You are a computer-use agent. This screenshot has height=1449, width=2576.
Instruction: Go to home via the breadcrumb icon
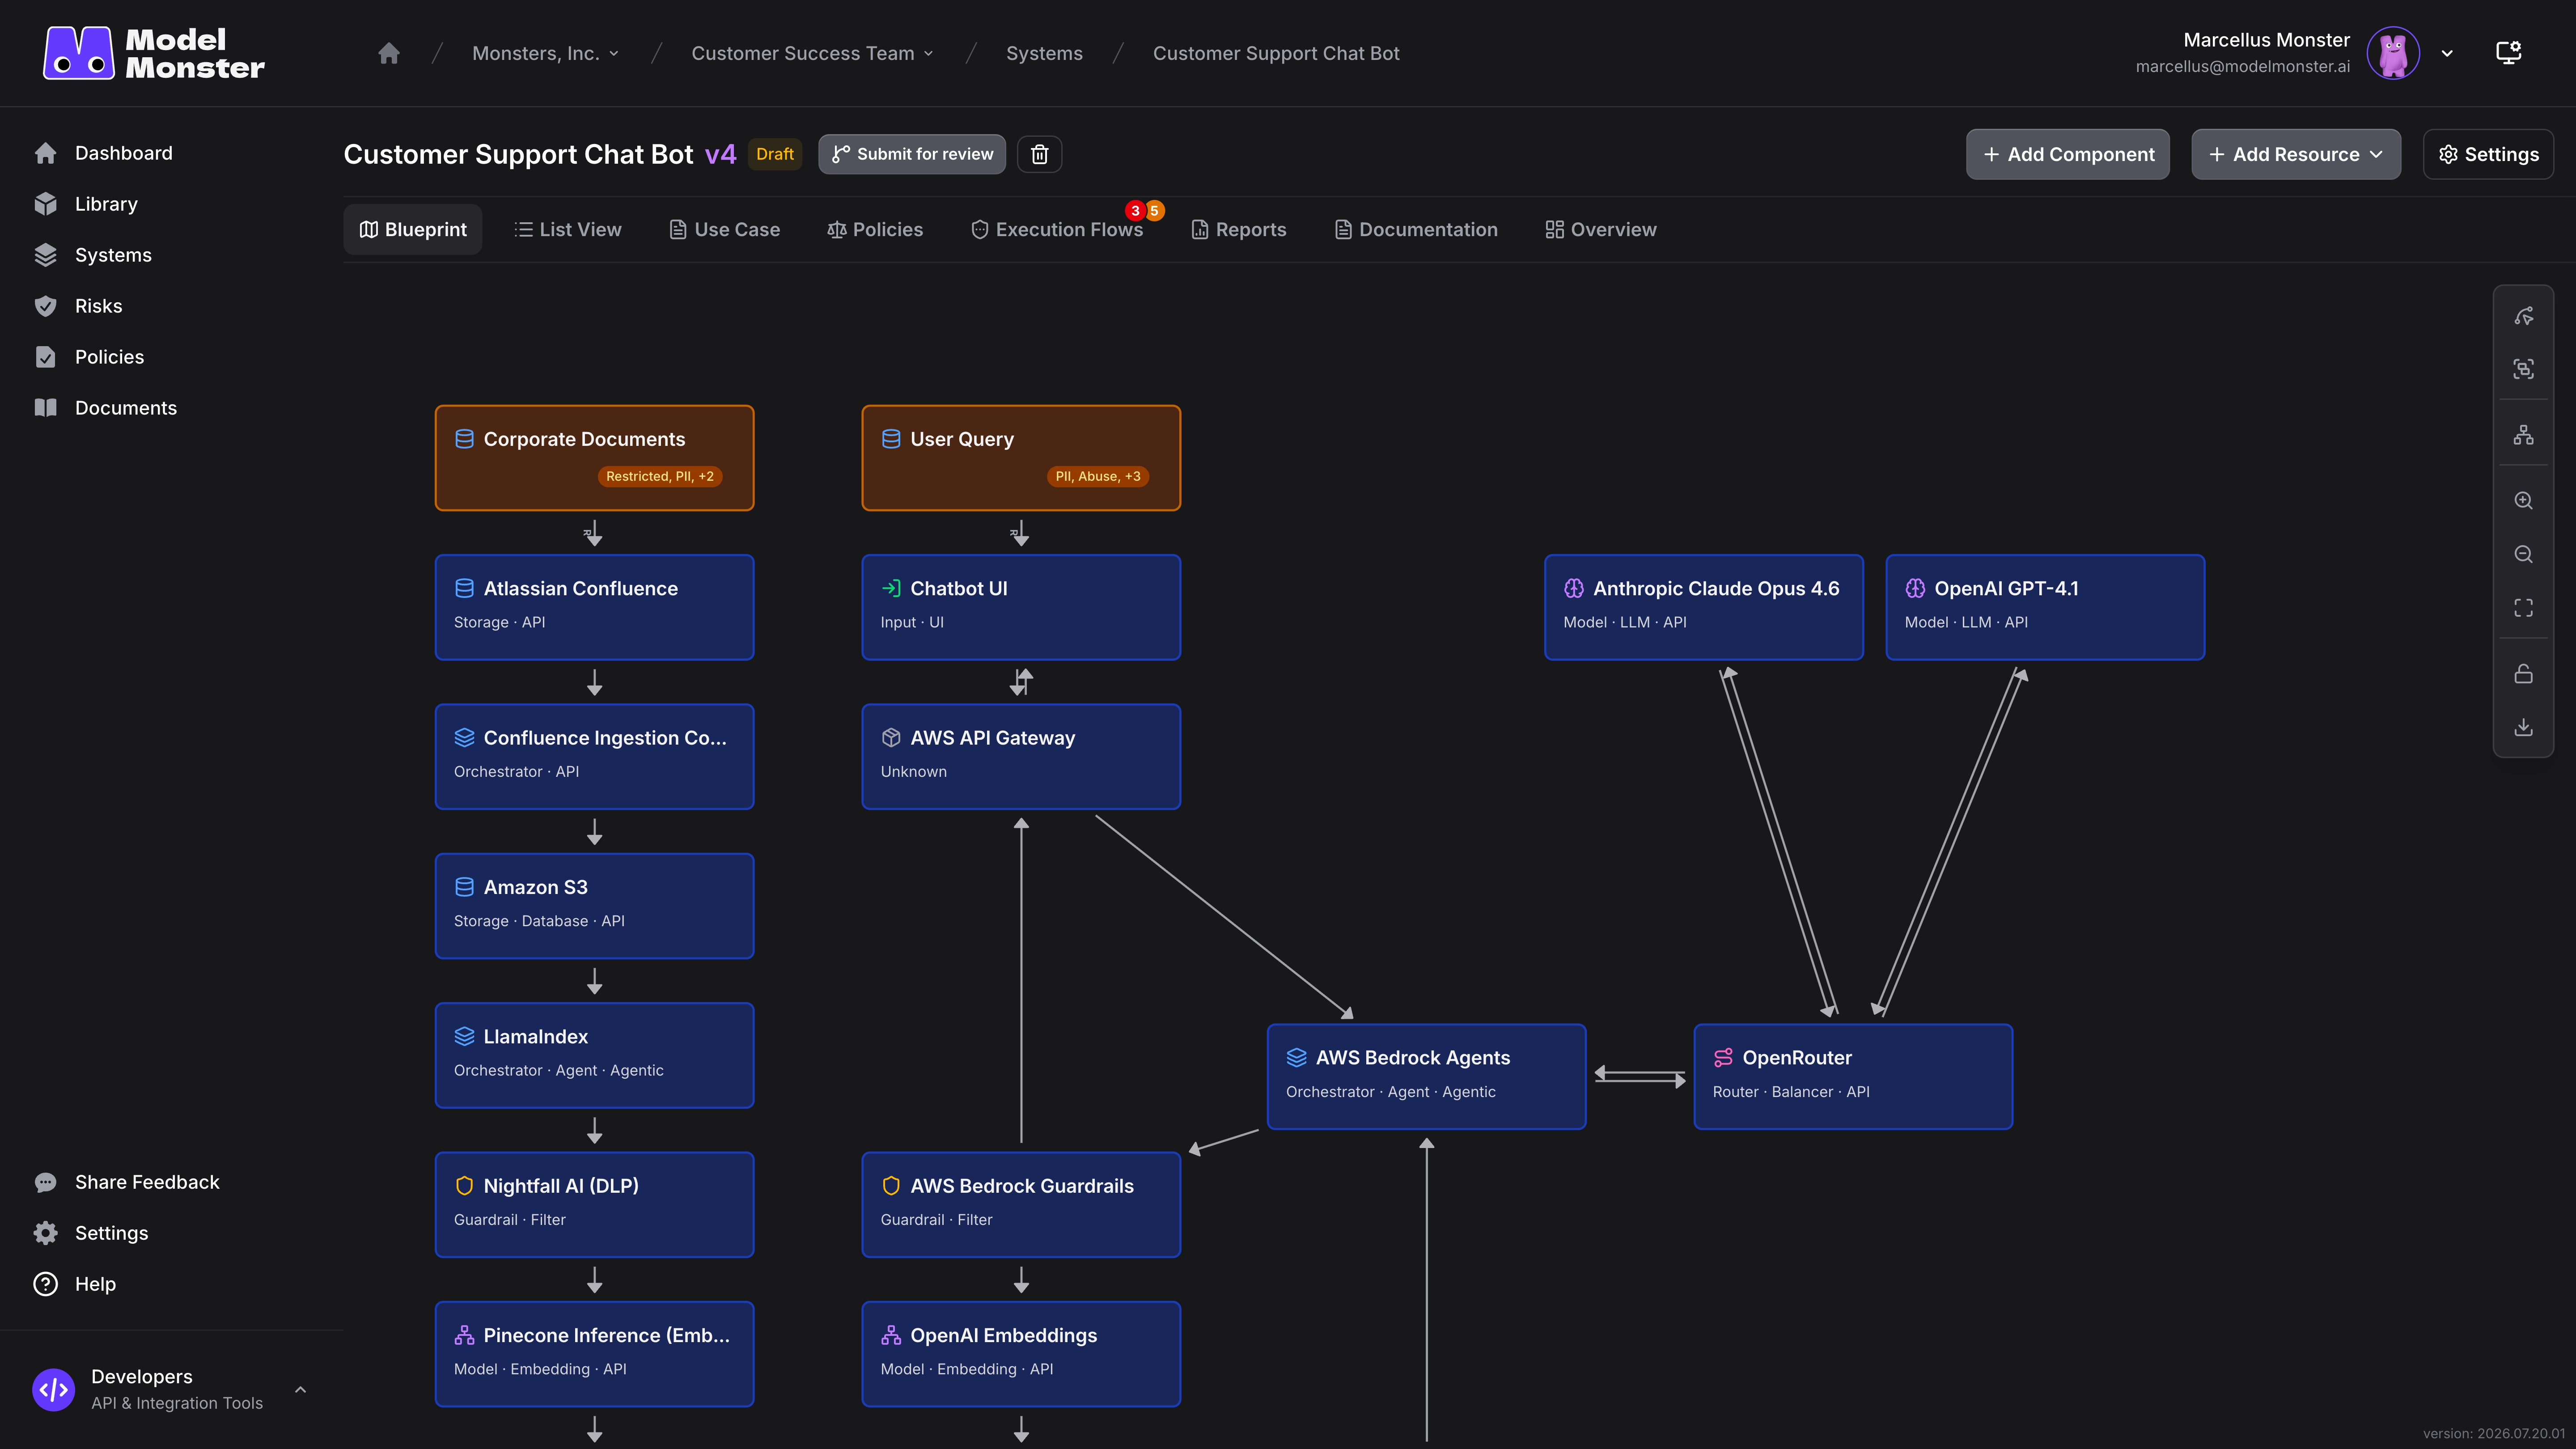coord(389,53)
